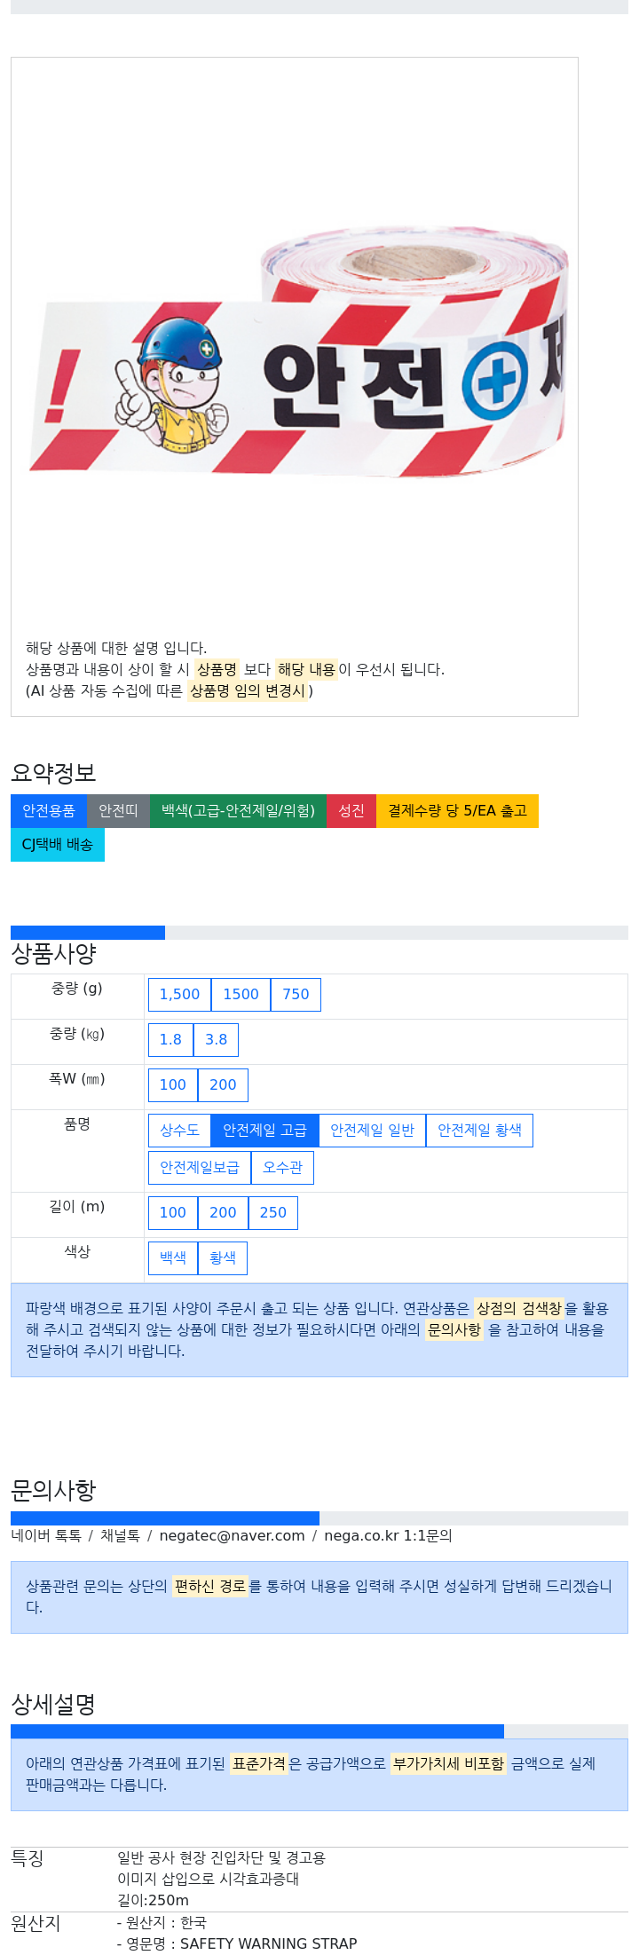The width and height of the screenshot is (639, 1955).
Task: Click the green 백색(고급-안전제일/위험) tag
Action: pyautogui.click(x=238, y=811)
